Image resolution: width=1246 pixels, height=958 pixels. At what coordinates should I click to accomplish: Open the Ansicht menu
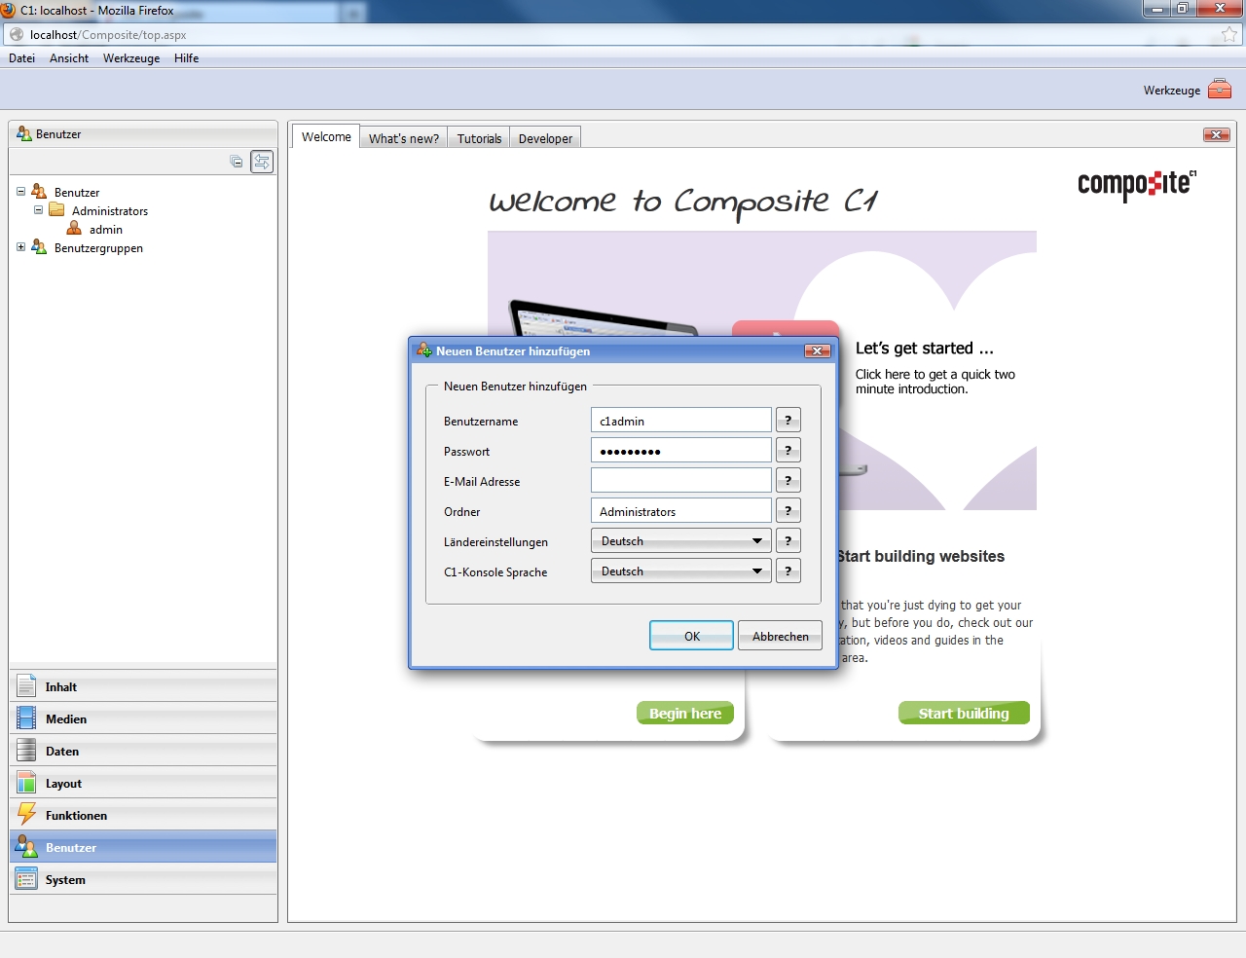[69, 58]
